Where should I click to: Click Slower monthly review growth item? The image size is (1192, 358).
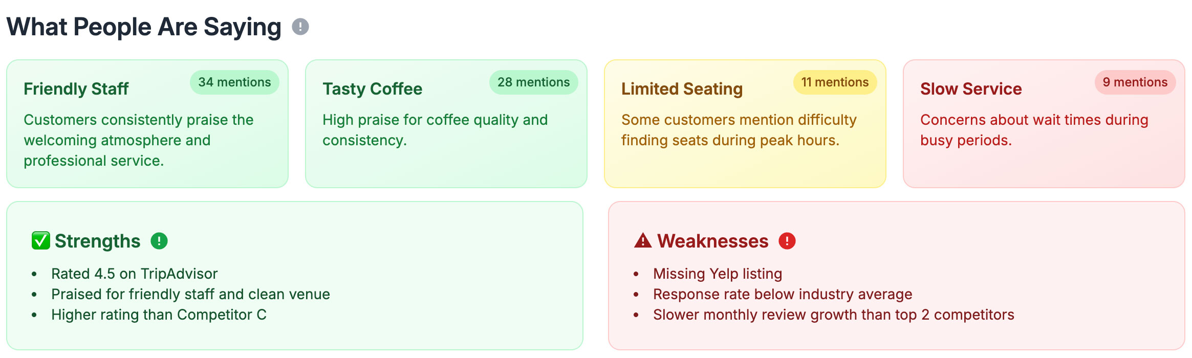(834, 315)
